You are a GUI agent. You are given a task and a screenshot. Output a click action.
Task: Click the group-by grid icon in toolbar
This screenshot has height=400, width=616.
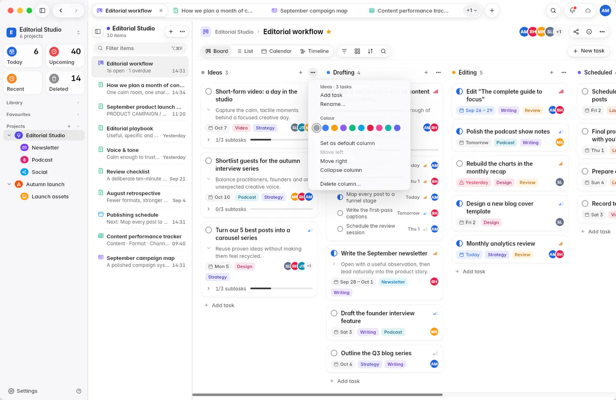point(357,51)
